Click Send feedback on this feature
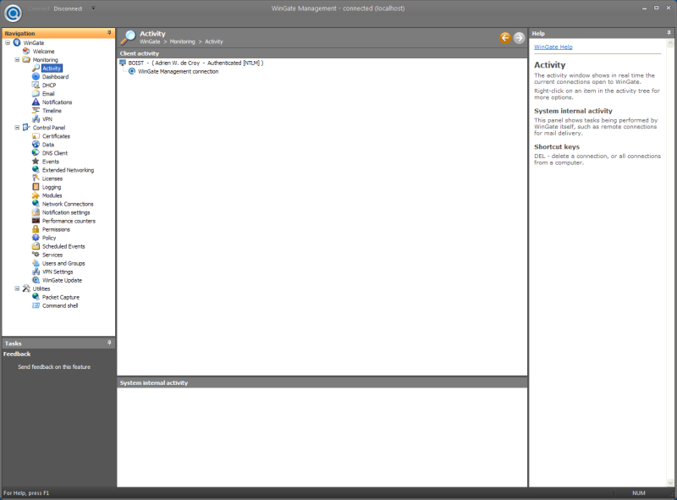Image resolution: width=677 pixels, height=500 pixels. coord(54,366)
